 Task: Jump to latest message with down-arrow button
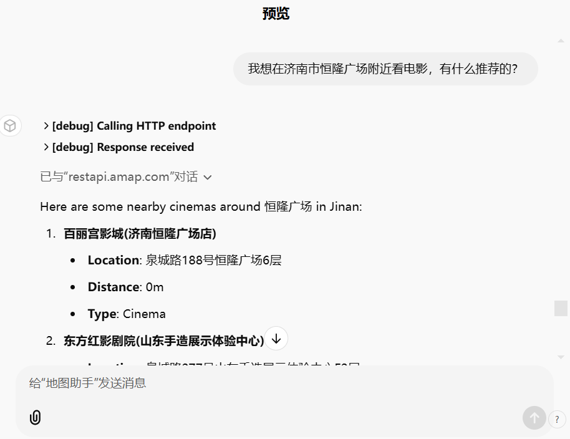click(x=276, y=339)
